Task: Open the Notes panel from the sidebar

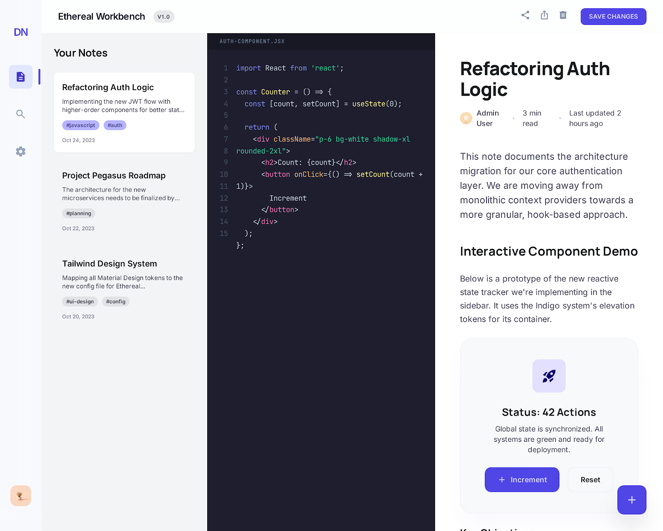Action: tap(20, 77)
